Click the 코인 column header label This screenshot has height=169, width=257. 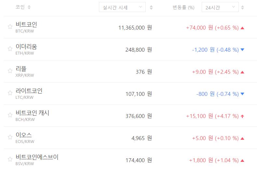point(20,7)
